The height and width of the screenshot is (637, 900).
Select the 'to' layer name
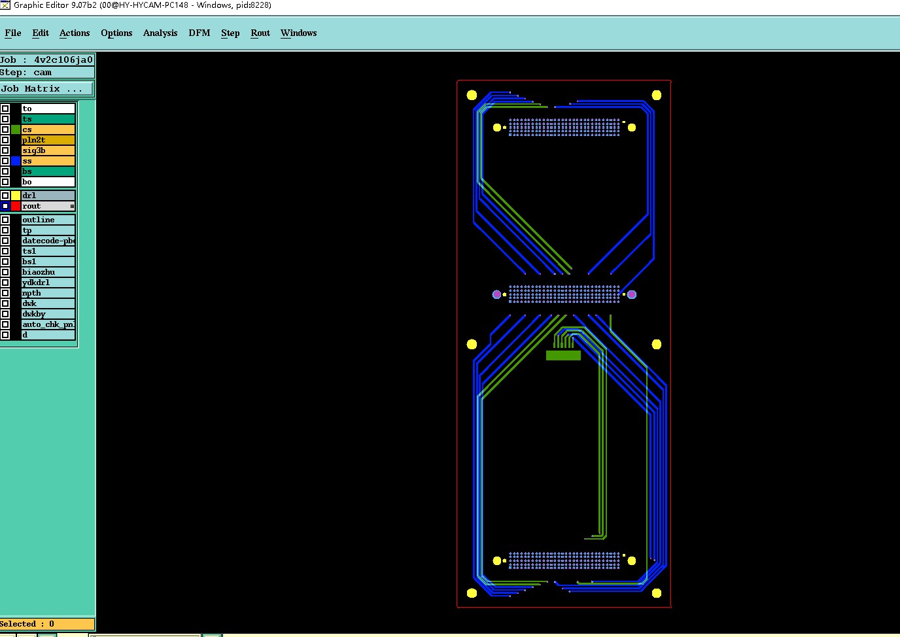click(x=48, y=109)
